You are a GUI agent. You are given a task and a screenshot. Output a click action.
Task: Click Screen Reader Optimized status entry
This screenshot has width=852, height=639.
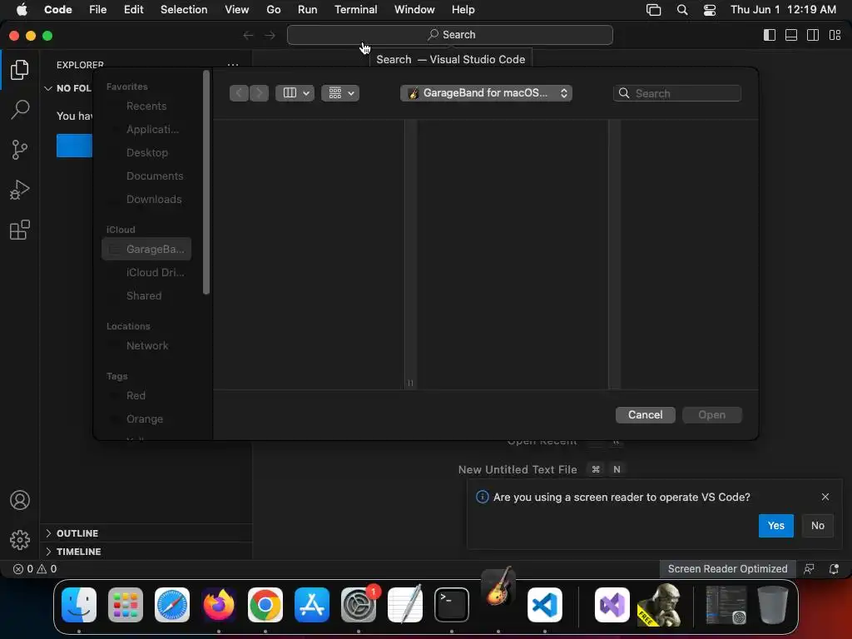tap(727, 569)
